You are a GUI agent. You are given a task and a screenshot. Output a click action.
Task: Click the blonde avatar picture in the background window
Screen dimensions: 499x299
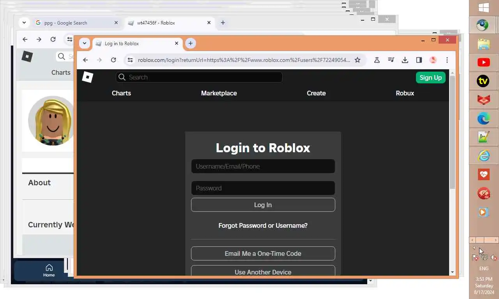(51, 120)
